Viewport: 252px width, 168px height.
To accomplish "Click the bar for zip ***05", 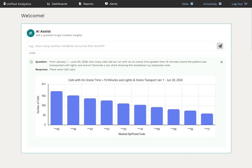I will click(57, 108).
